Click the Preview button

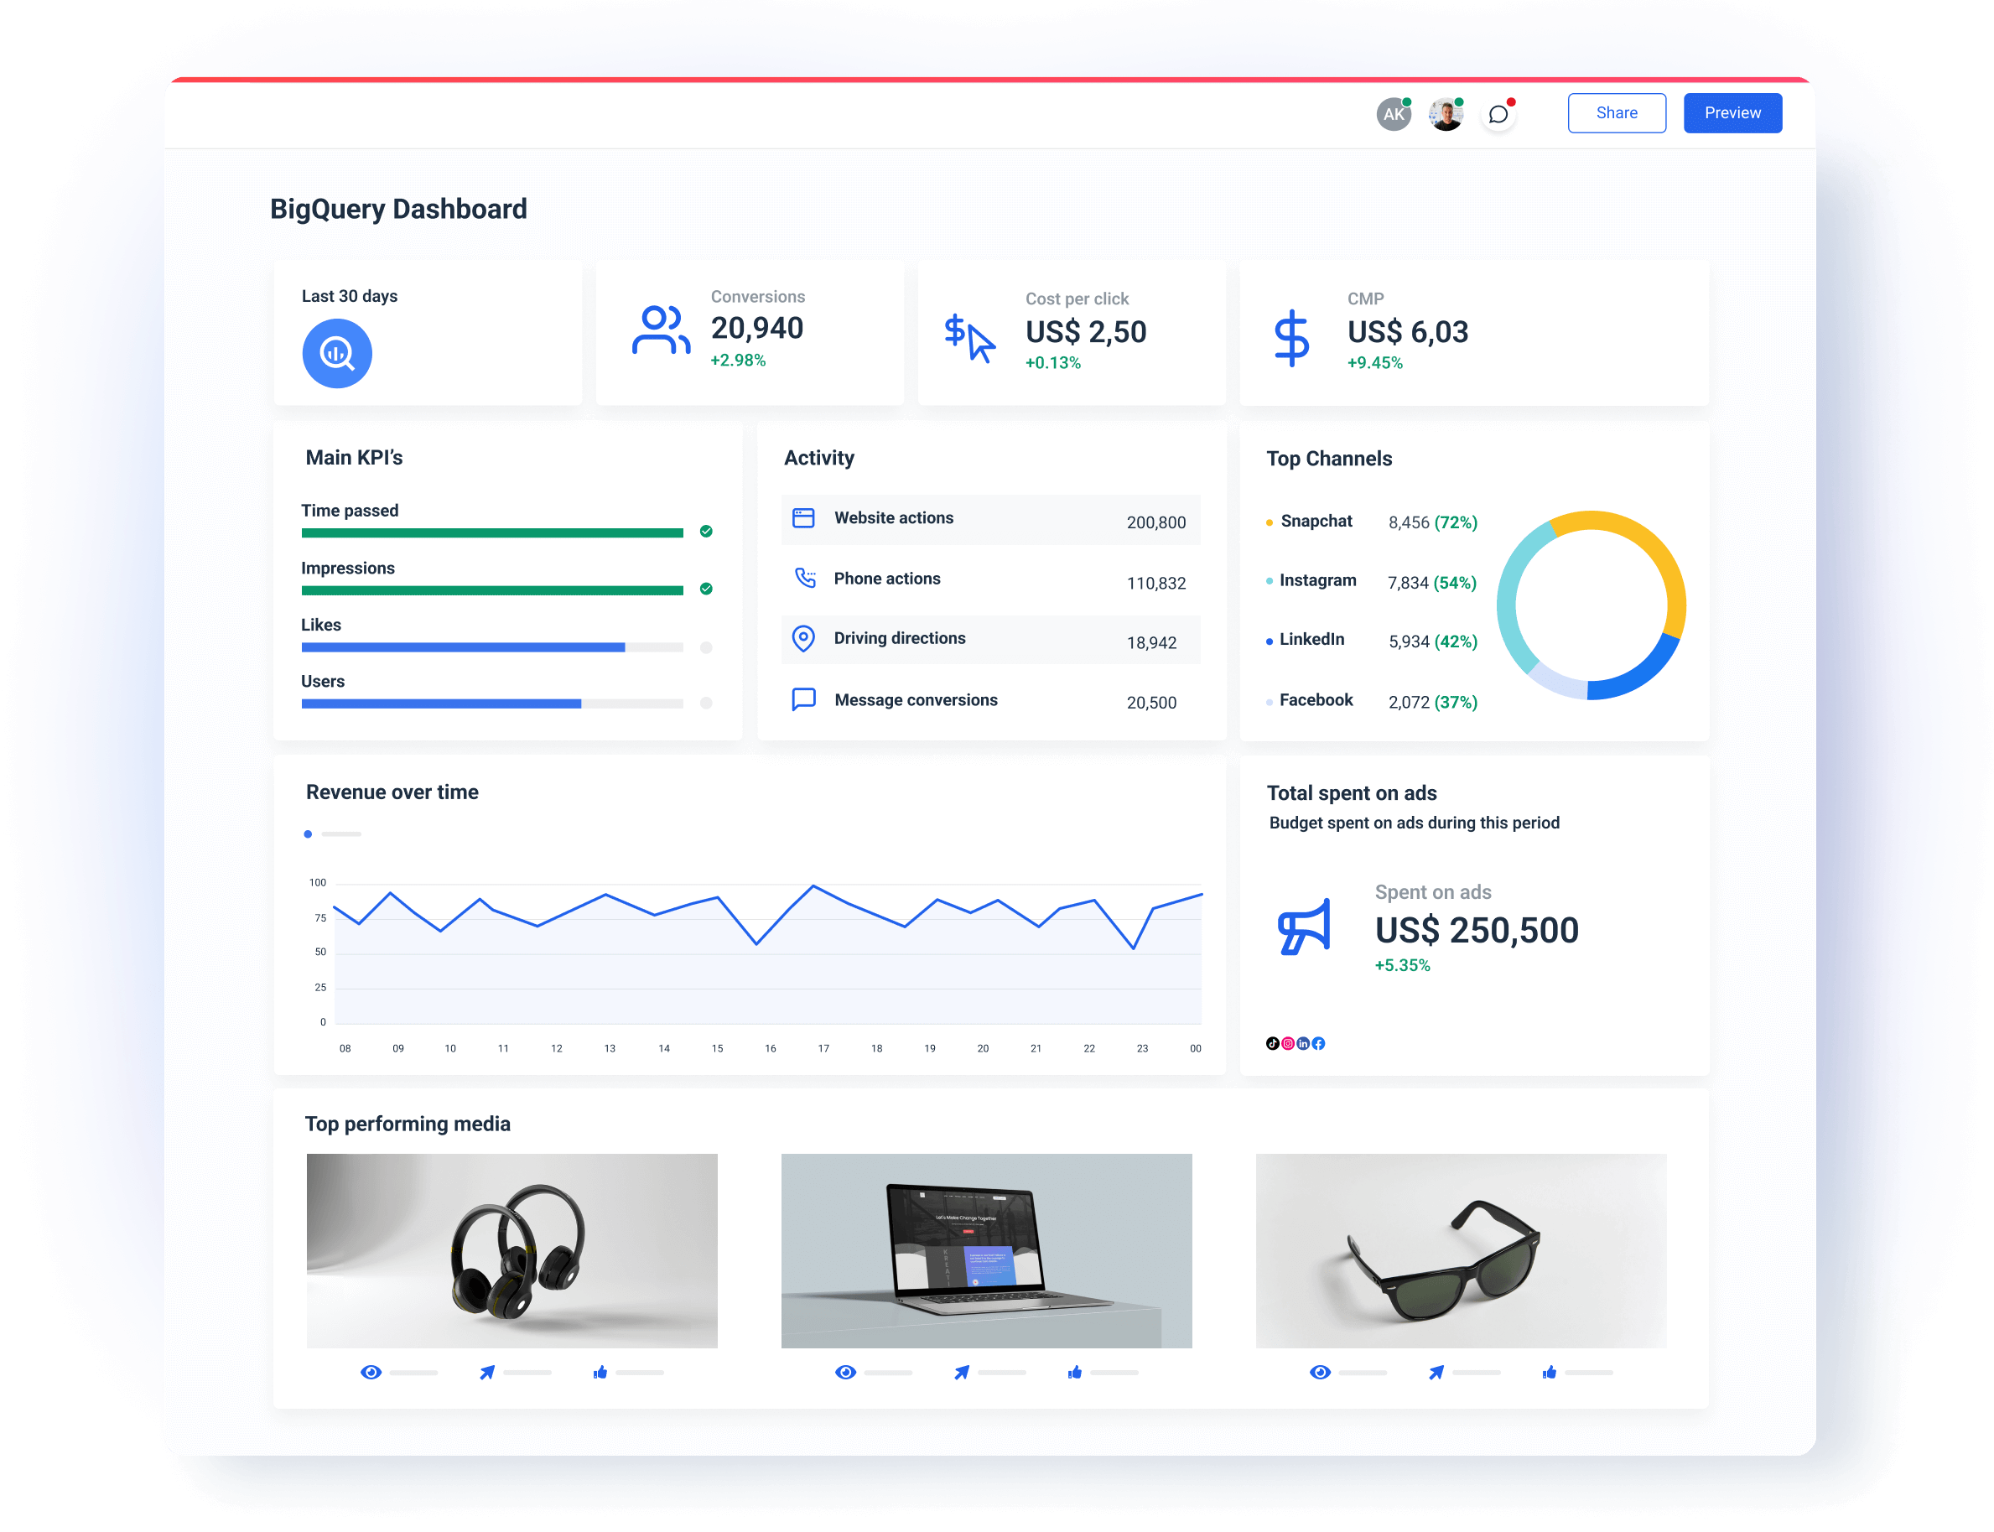coord(1732,112)
